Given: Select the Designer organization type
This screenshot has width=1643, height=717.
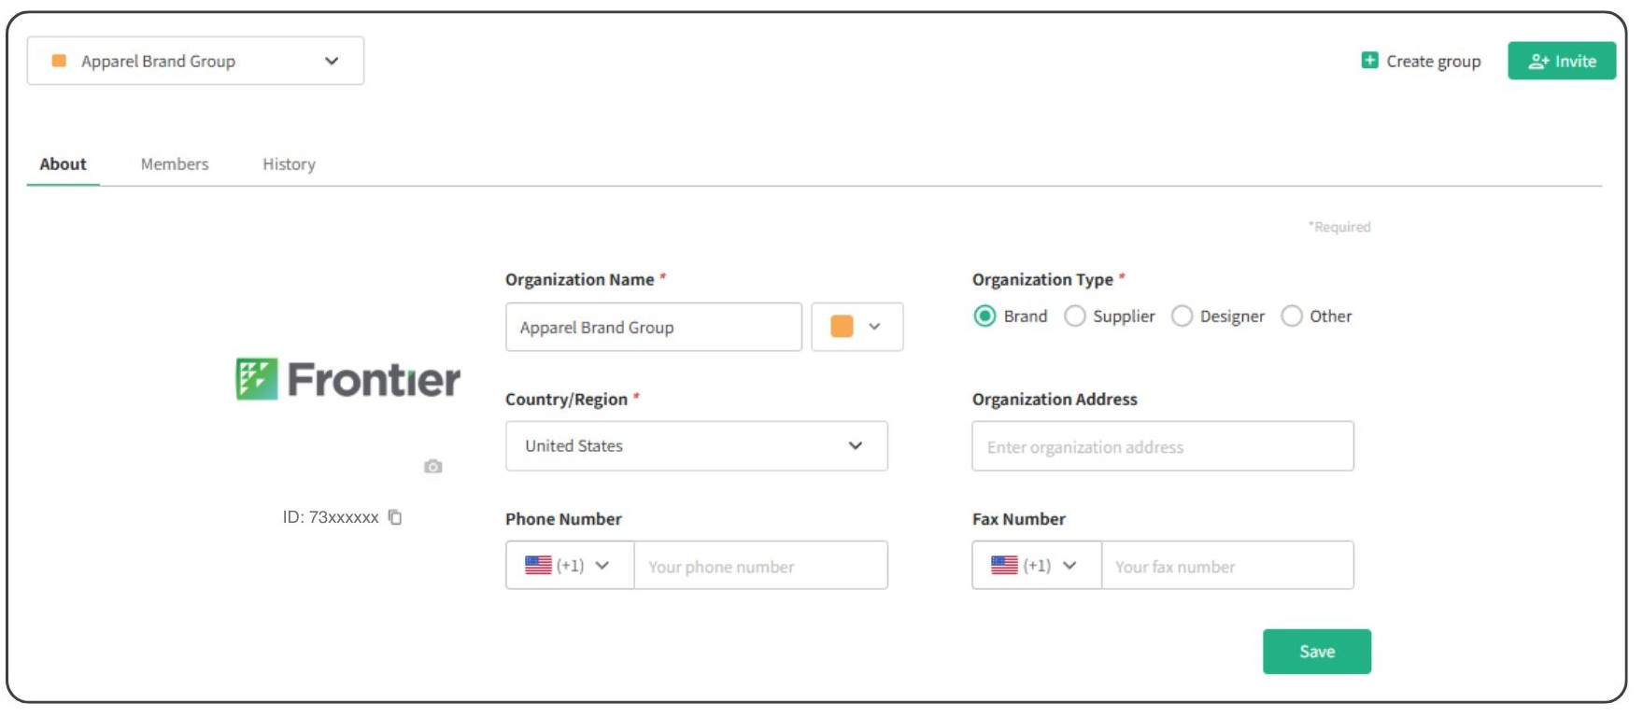Looking at the screenshot, I should click(1182, 316).
